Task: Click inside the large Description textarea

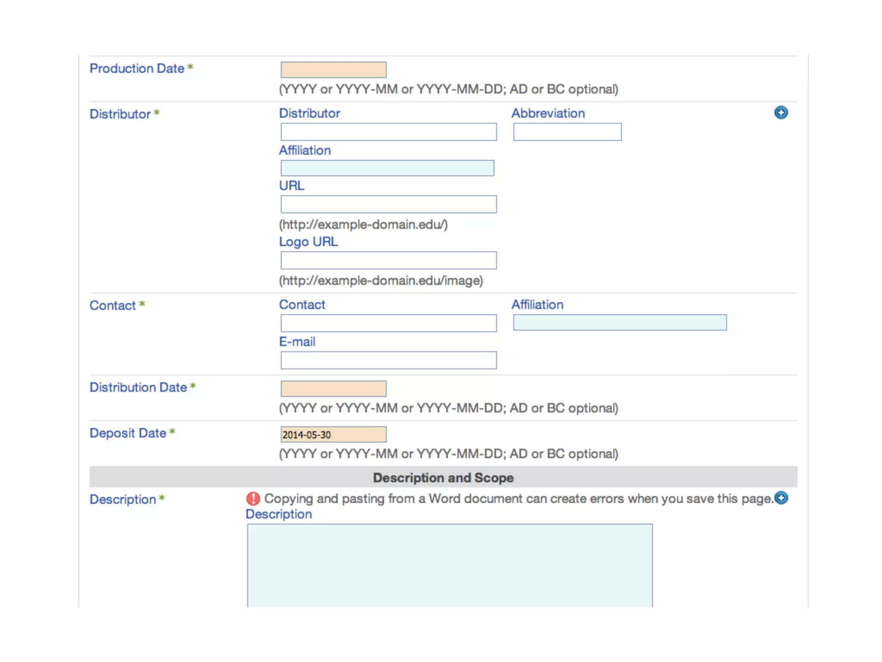Action: 450,565
